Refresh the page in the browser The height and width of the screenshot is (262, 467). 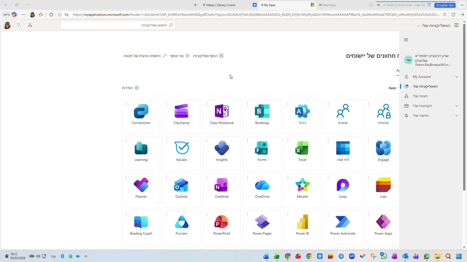(453, 15)
